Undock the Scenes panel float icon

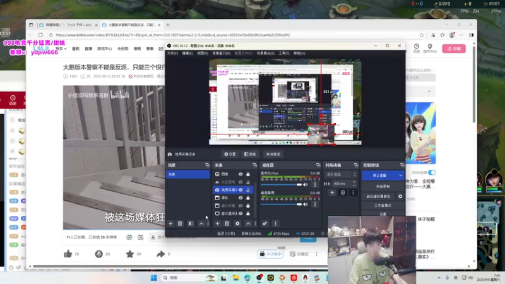(207, 165)
